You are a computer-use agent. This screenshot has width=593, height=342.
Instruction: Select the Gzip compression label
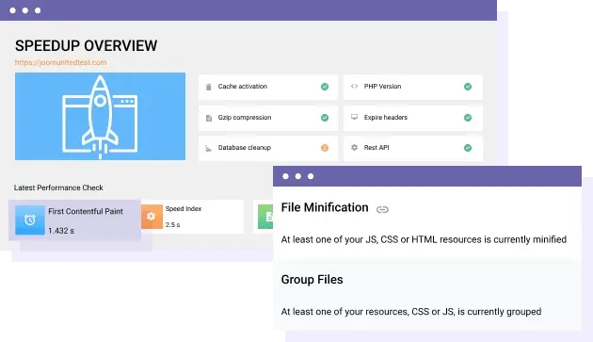[245, 118]
